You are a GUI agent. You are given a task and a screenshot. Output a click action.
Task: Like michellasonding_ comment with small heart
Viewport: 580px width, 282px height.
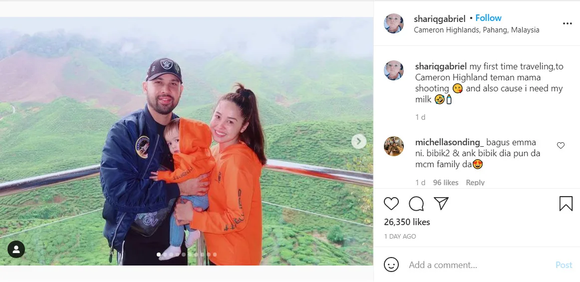pyautogui.click(x=561, y=145)
